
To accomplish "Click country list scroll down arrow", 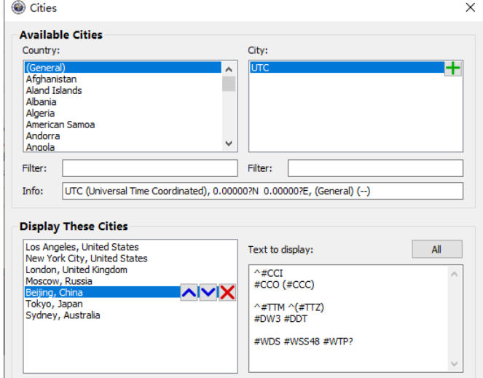I will click(x=229, y=143).
